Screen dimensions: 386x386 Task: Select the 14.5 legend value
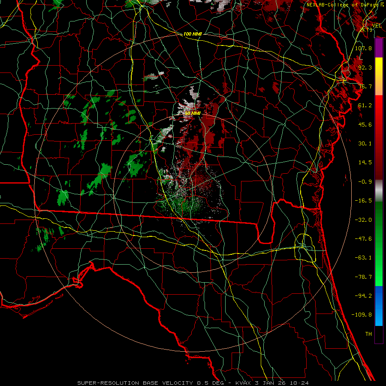(x=365, y=163)
